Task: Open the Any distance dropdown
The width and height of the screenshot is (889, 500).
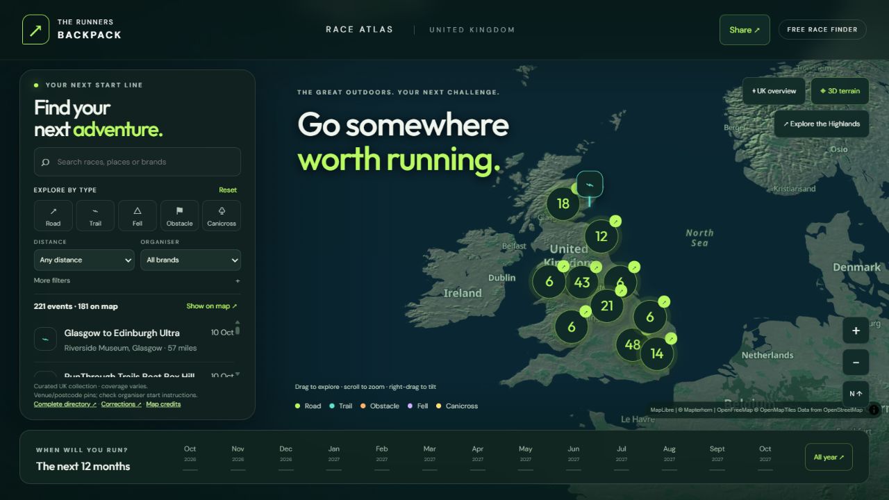Action: [84, 260]
